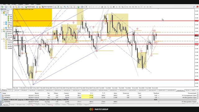The width and height of the screenshot is (199, 112).
Task: Close the buy xagusd order
Action: pos(159,97)
